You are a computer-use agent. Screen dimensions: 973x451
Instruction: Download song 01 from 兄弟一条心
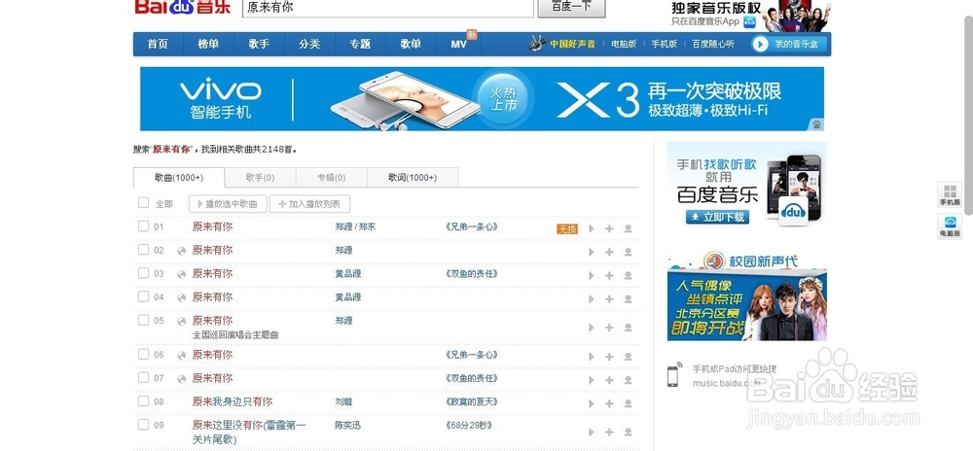628,228
